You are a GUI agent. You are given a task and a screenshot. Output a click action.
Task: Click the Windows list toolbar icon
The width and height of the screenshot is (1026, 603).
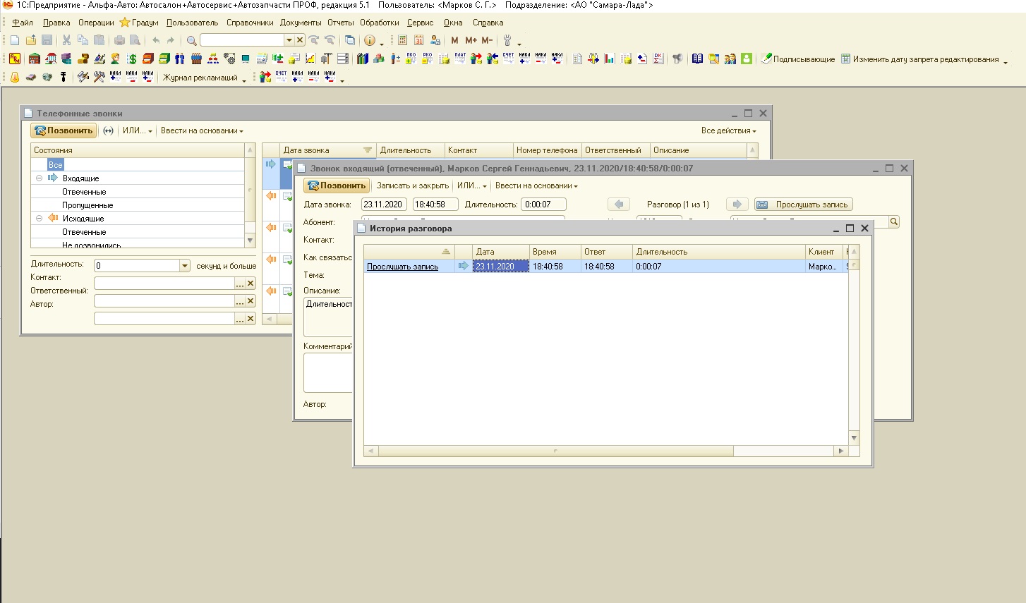(349, 40)
